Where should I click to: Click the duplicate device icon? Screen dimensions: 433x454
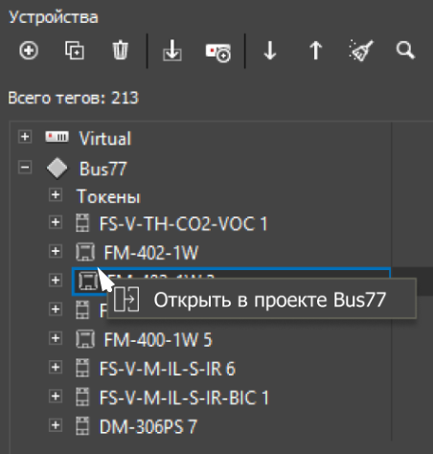point(75,51)
